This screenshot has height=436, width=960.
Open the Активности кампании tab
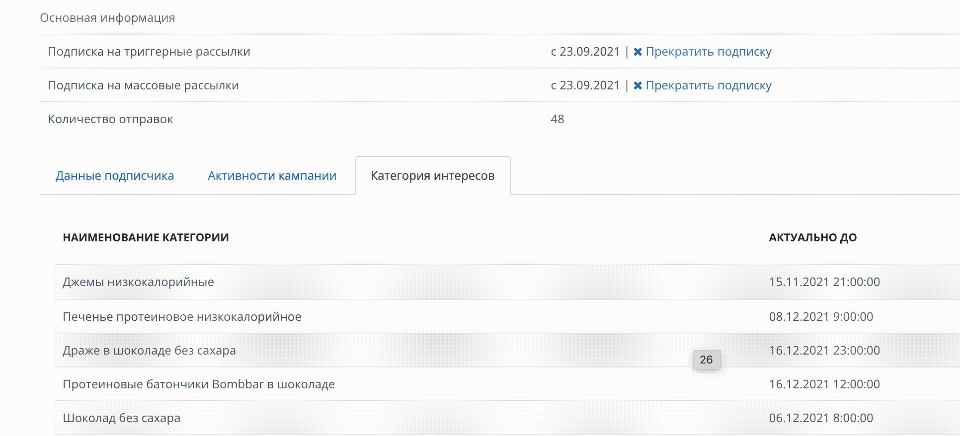(x=272, y=176)
